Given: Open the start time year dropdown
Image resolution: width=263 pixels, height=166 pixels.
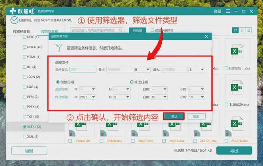Looking at the screenshot, I should tap(87, 89).
